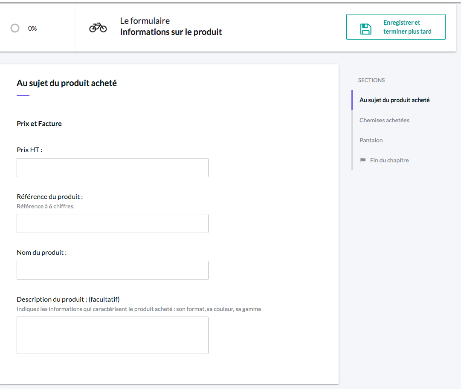Click the Informations sur le produit title
The width and height of the screenshot is (461, 389).
coord(171,32)
